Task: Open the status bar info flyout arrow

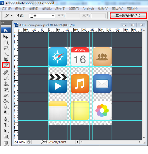Action: pyautogui.click(x=77, y=142)
